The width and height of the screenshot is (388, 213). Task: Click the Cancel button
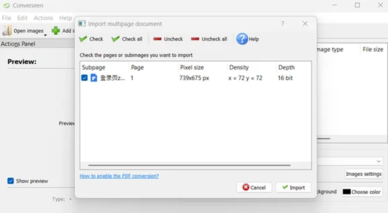[x=254, y=187]
